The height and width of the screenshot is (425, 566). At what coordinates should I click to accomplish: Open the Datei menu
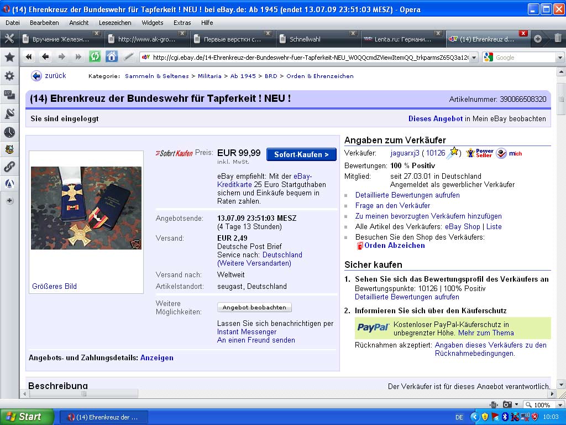13,23
